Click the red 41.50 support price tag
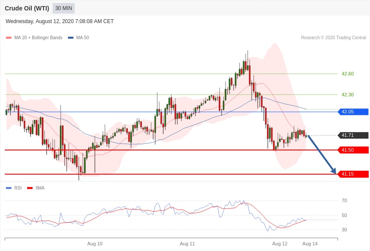The height and width of the screenshot is (251, 370). click(353, 150)
